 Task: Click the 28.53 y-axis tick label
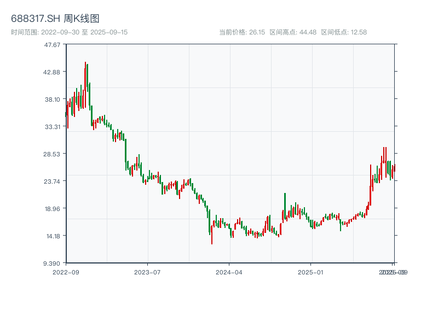pos(53,154)
